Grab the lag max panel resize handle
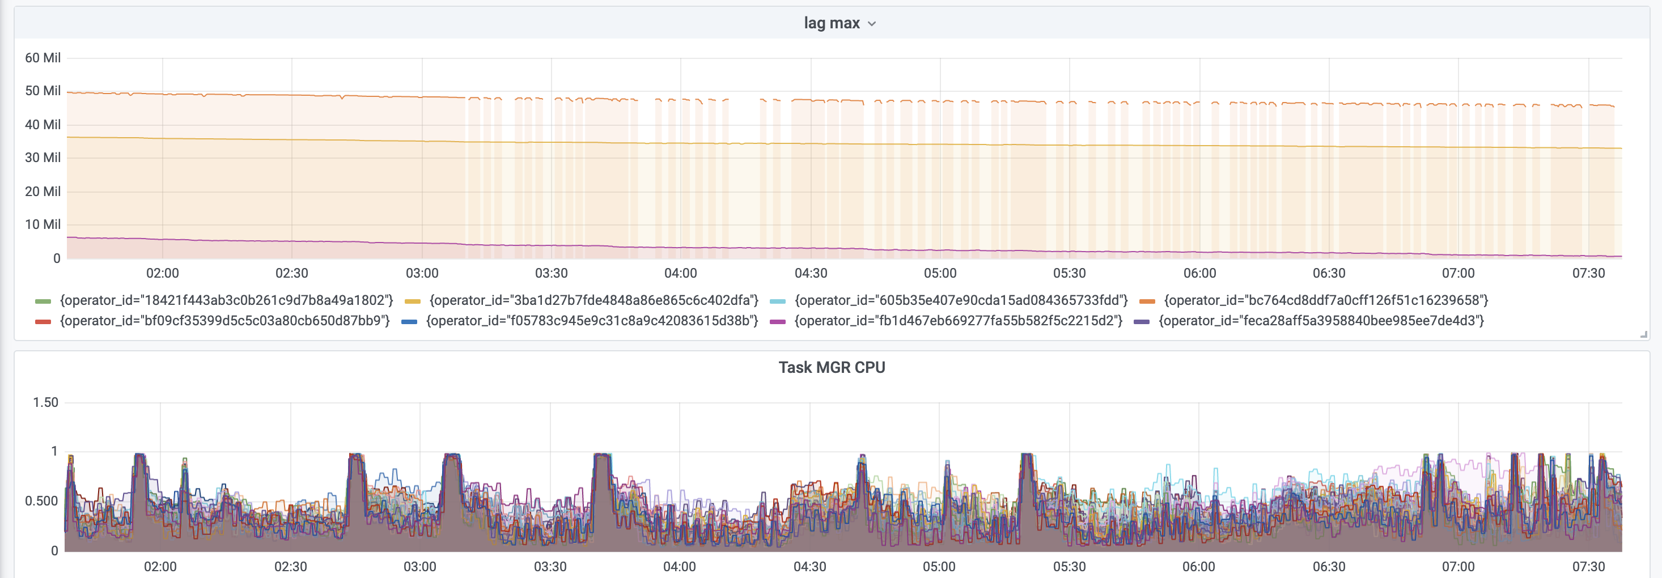 click(1643, 334)
